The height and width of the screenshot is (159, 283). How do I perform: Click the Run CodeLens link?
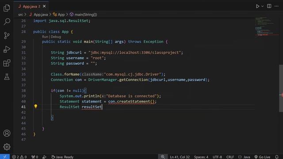[45, 37]
